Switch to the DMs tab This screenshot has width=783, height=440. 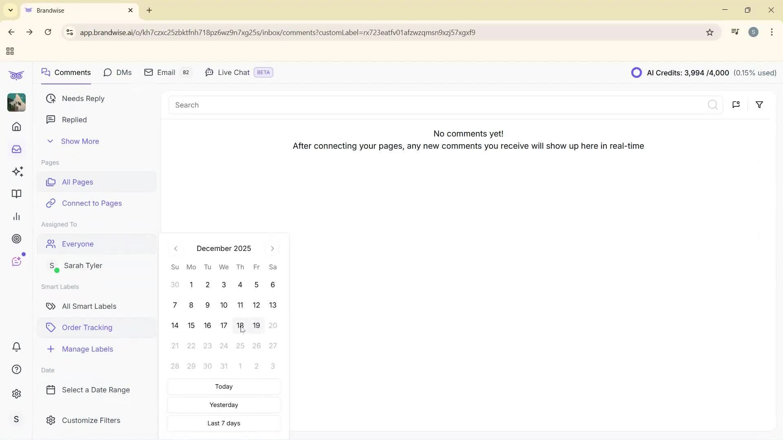117,72
